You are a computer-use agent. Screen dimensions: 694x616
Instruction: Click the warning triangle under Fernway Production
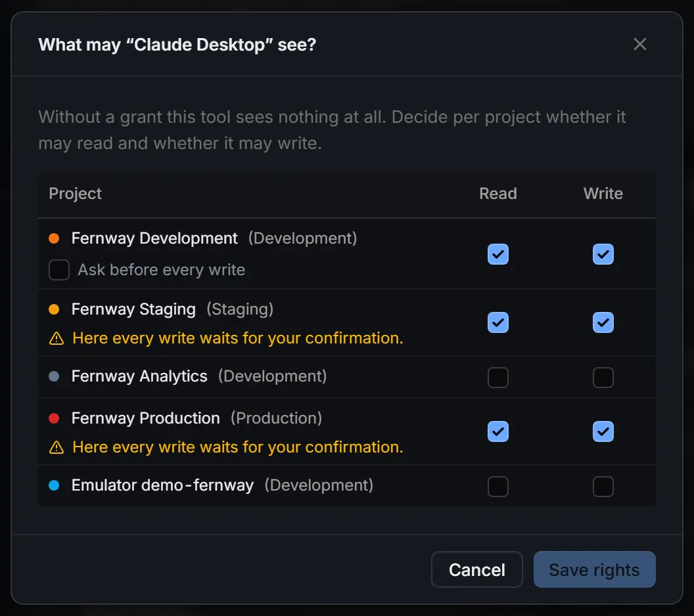pyautogui.click(x=57, y=447)
